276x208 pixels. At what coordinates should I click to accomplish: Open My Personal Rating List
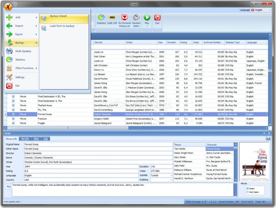[124, 21]
